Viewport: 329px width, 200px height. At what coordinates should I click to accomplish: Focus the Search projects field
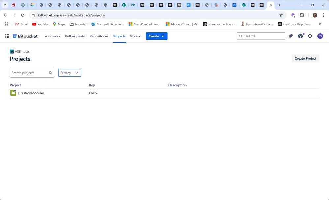click(32, 73)
